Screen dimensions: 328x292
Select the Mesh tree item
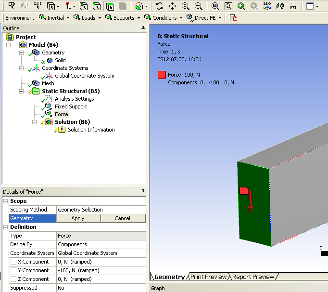pyautogui.click(x=48, y=83)
